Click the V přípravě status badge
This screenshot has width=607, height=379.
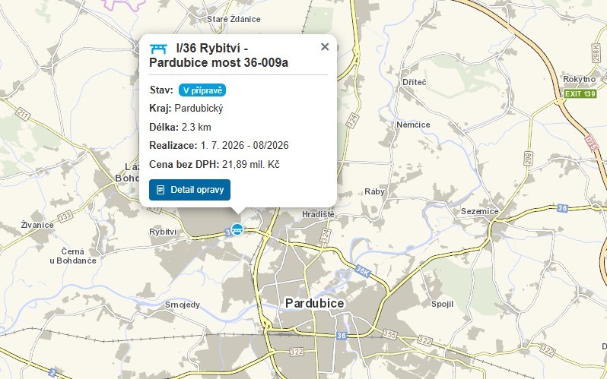tap(202, 90)
